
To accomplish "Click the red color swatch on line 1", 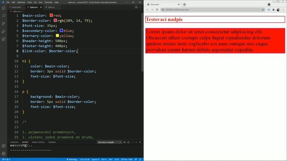I will point(51,15).
